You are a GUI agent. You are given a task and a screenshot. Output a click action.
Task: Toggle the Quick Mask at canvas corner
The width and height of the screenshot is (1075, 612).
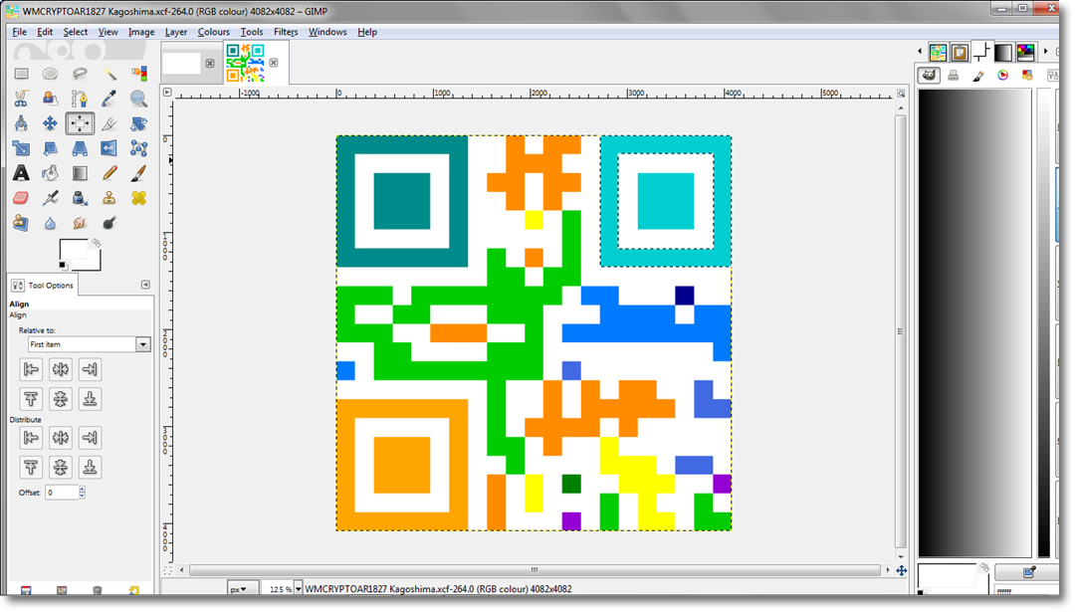(x=167, y=570)
